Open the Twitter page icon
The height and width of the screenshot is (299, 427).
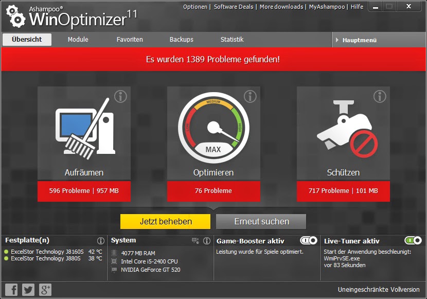coord(28,289)
